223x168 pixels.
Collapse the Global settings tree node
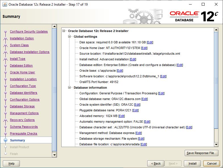click(70, 37)
